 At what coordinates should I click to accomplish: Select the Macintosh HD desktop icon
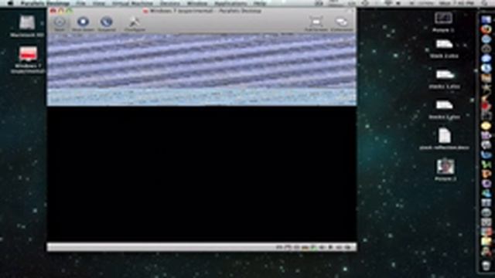pyautogui.click(x=27, y=26)
